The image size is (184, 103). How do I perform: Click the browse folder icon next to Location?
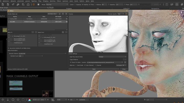(125, 62)
